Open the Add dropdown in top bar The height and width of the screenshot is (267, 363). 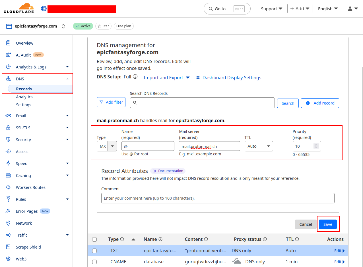pyautogui.click(x=300, y=9)
